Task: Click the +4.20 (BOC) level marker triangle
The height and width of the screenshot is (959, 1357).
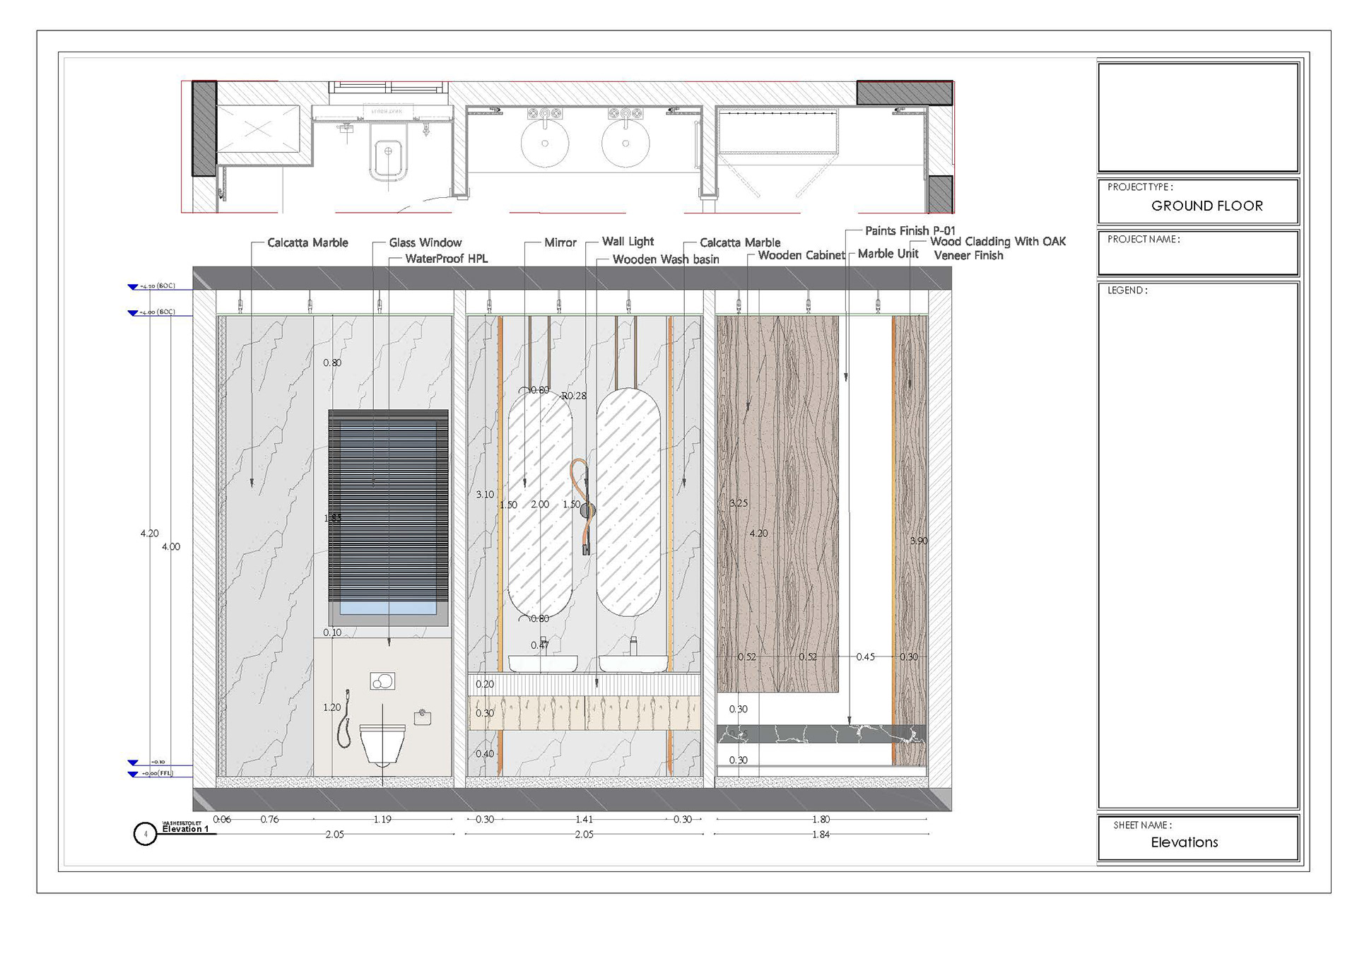Action: point(133,287)
